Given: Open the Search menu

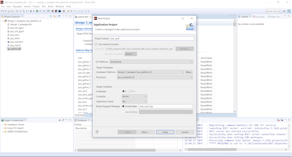Looking at the screenshot, I should point(27,6).
